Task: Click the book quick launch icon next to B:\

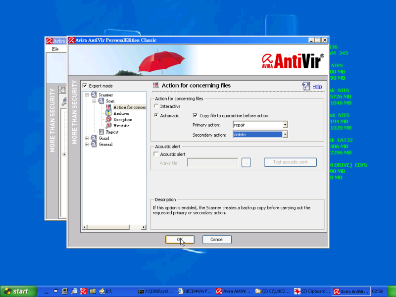Action: pyautogui.click(x=93, y=291)
